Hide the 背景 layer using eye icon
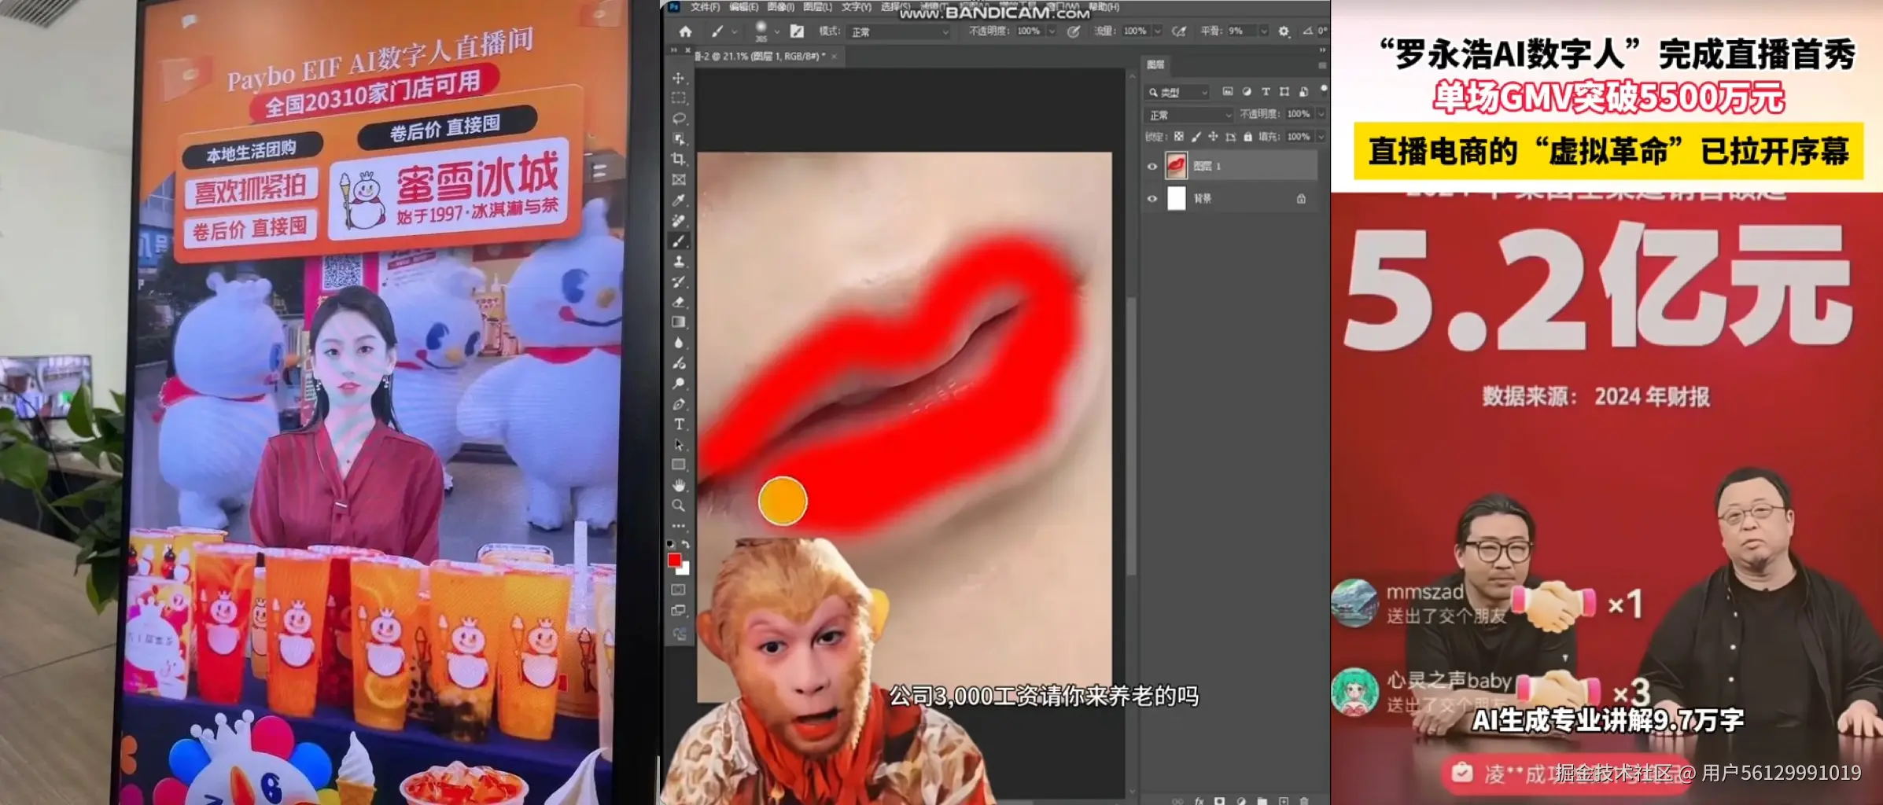Viewport: 1883px width, 805px height. pos(1152,199)
